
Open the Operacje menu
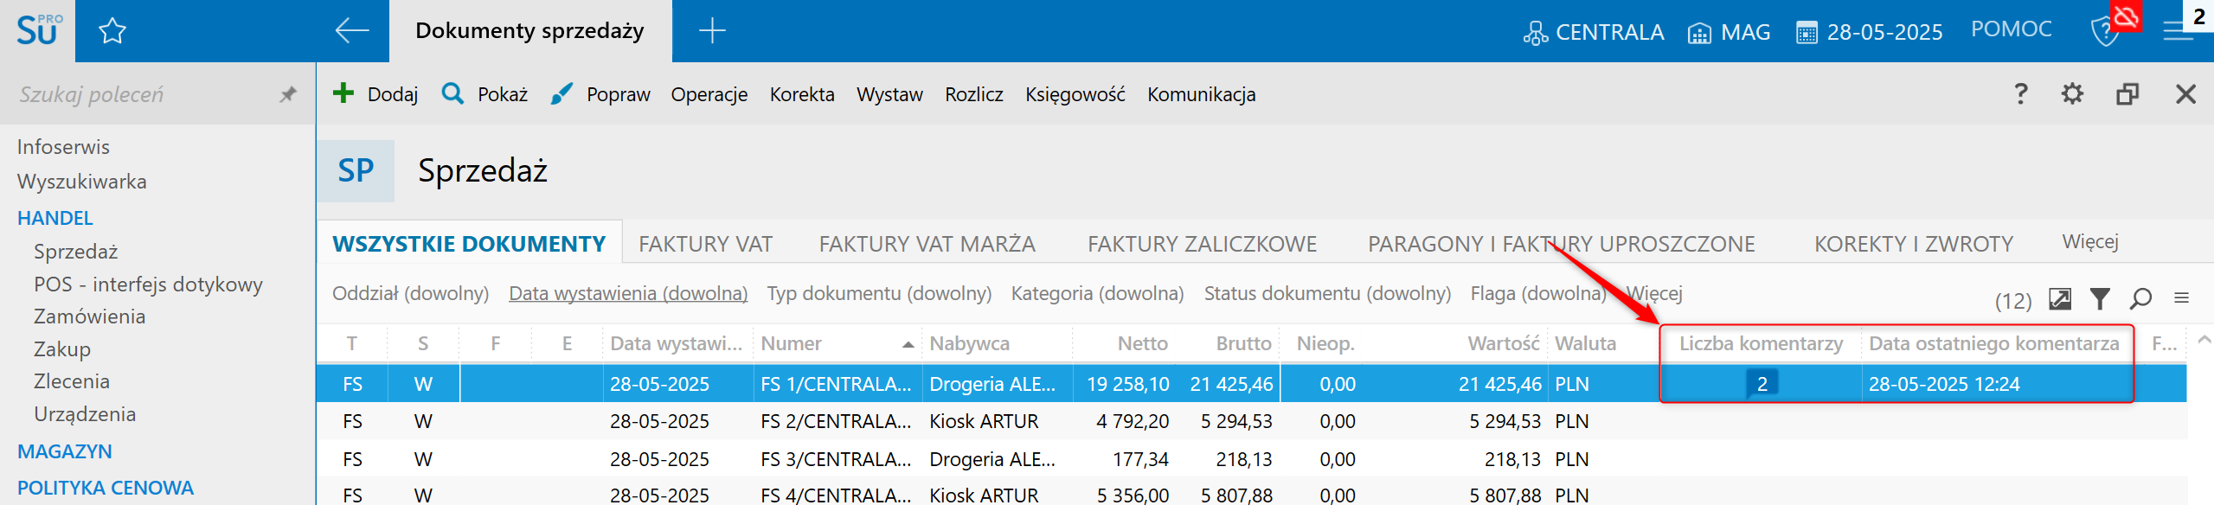[709, 94]
